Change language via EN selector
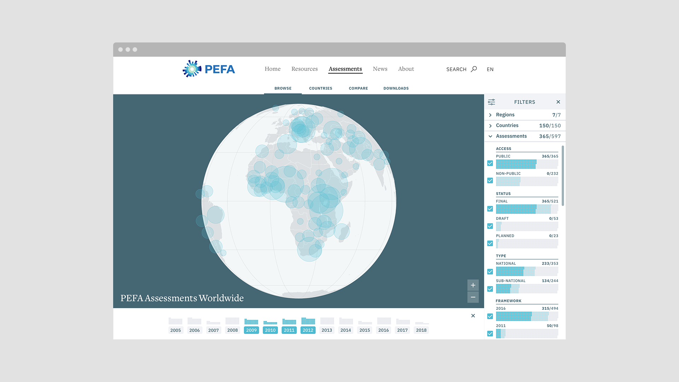The image size is (679, 382). (x=490, y=69)
